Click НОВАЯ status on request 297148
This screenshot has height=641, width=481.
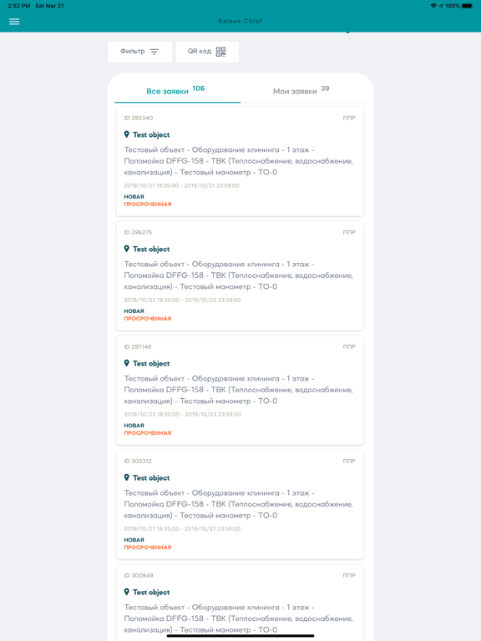(x=134, y=425)
